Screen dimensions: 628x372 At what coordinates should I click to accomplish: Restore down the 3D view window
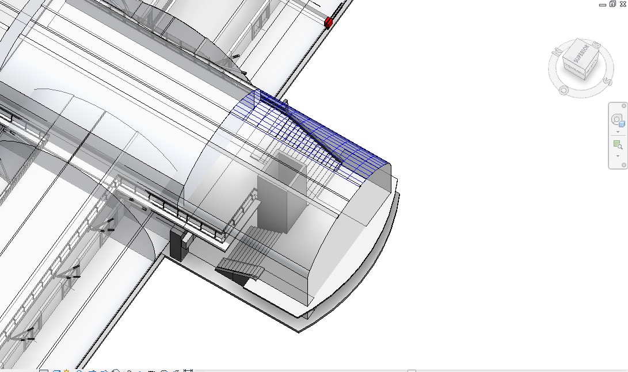[x=612, y=4]
